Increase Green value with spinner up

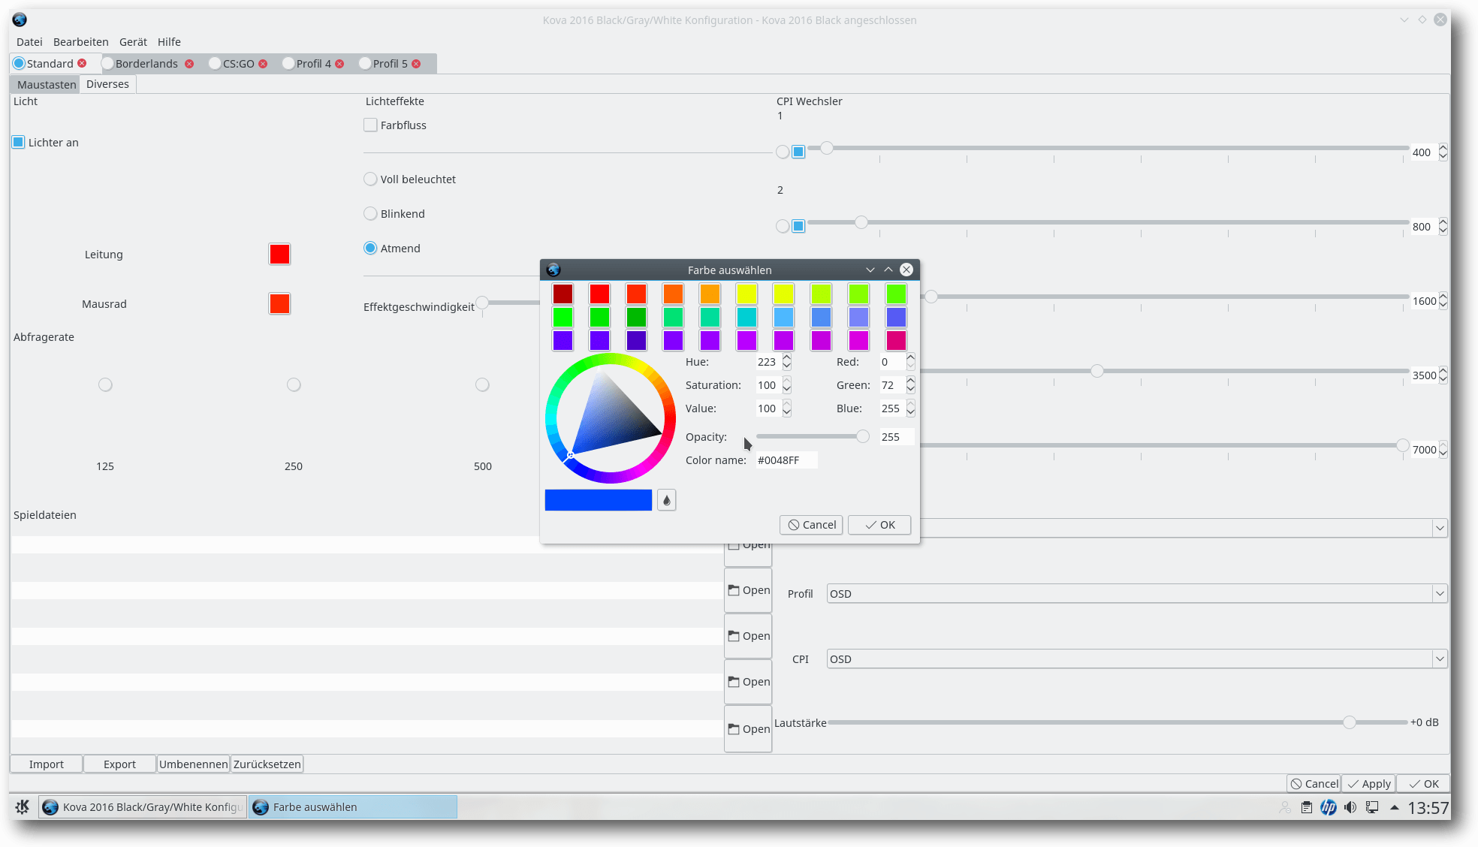910,381
